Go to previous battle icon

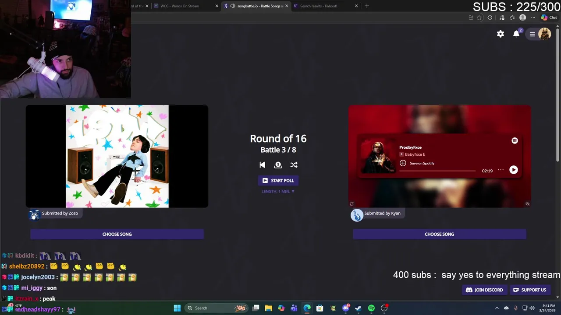(x=262, y=165)
